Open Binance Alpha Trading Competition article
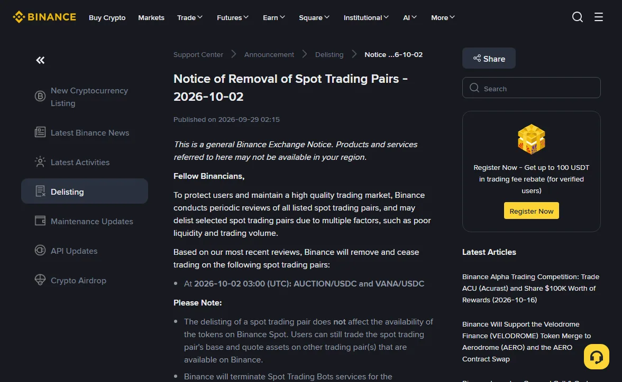Viewport: 622px width, 382px height. [531, 288]
